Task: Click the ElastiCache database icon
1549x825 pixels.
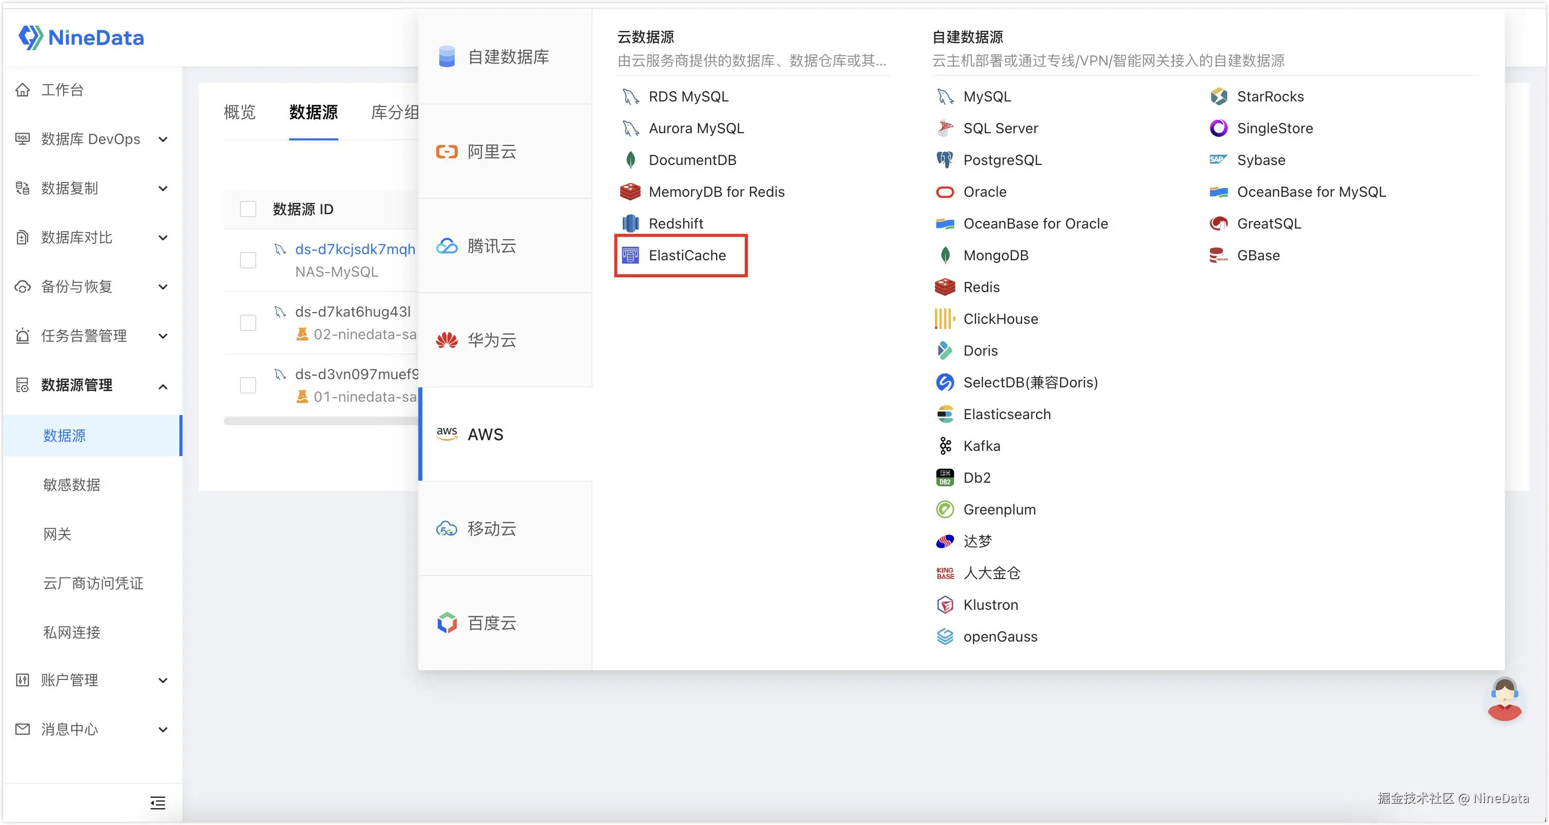Action: (x=630, y=256)
